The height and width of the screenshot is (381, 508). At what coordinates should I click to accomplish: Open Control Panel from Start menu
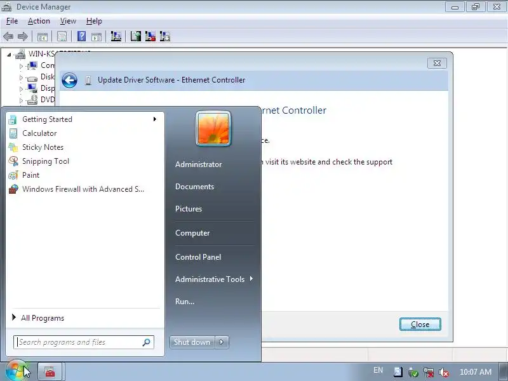tap(198, 257)
